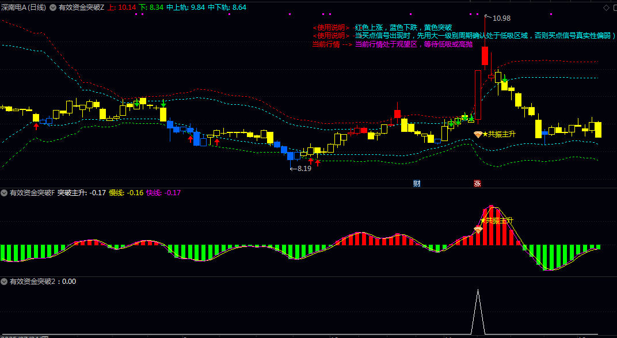Click the 财 financial event marker
Viewport: 617px width, 338px height.
(417, 183)
